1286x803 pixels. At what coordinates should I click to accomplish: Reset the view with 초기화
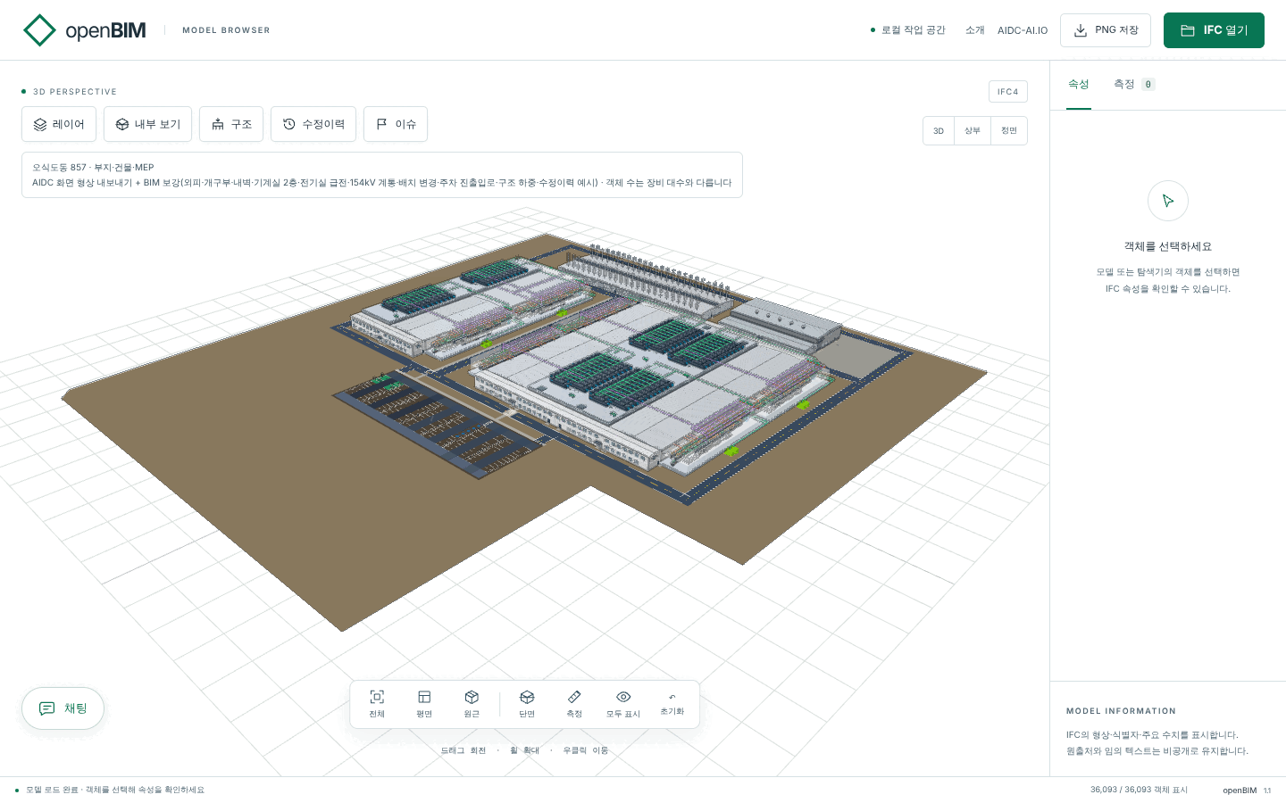[x=672, y=704]
